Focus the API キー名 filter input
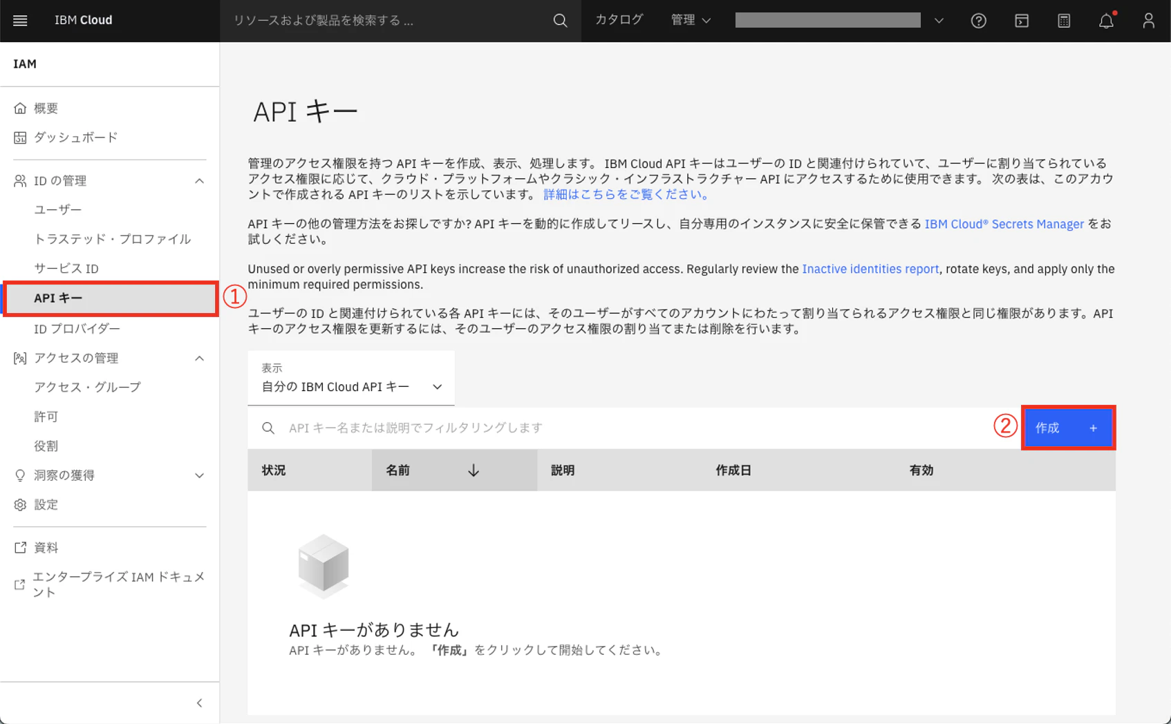Image resolution: width=1171 pixels, height=724 pixels. click(636, 428)
